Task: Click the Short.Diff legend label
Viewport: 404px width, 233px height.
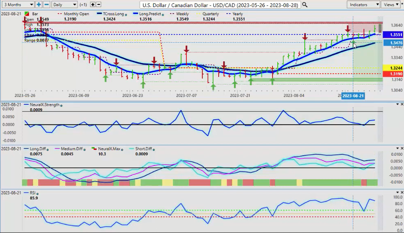Action: (143, 149)
